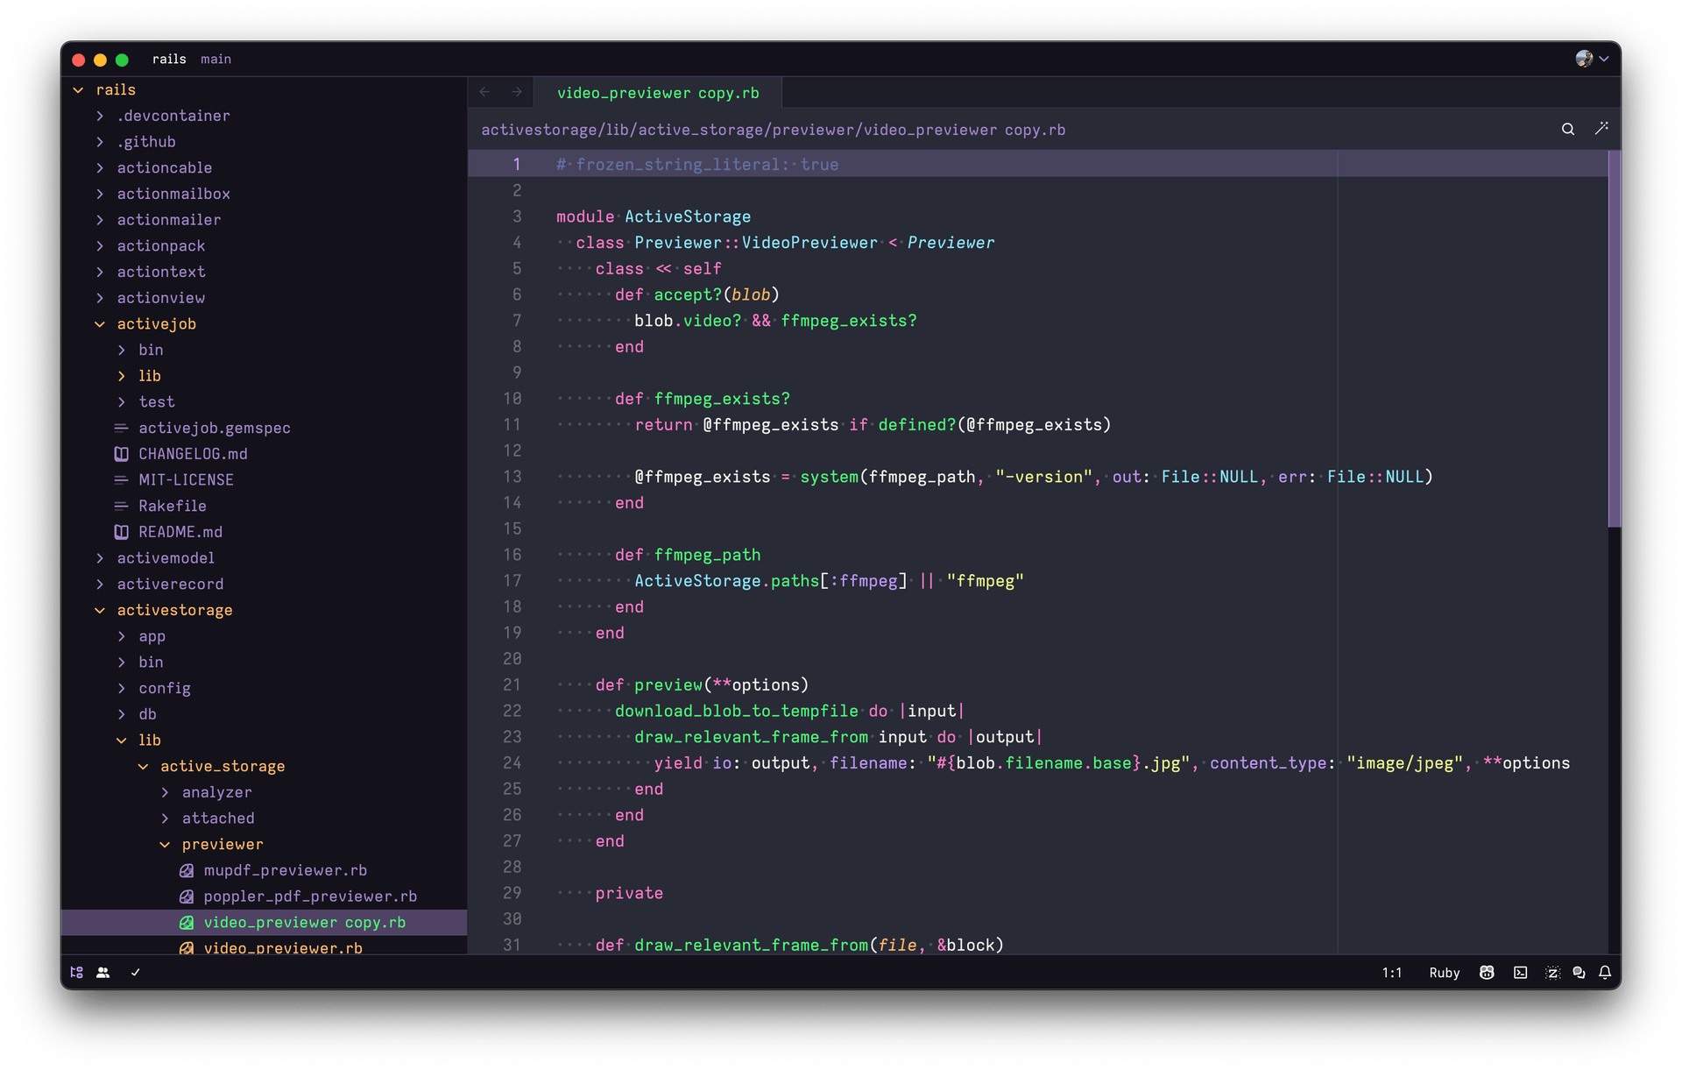Click the buffer search magnifier icon
Image resolution: width=1682 pixels, height=1070 pixels.
(x=1568, y=130)
